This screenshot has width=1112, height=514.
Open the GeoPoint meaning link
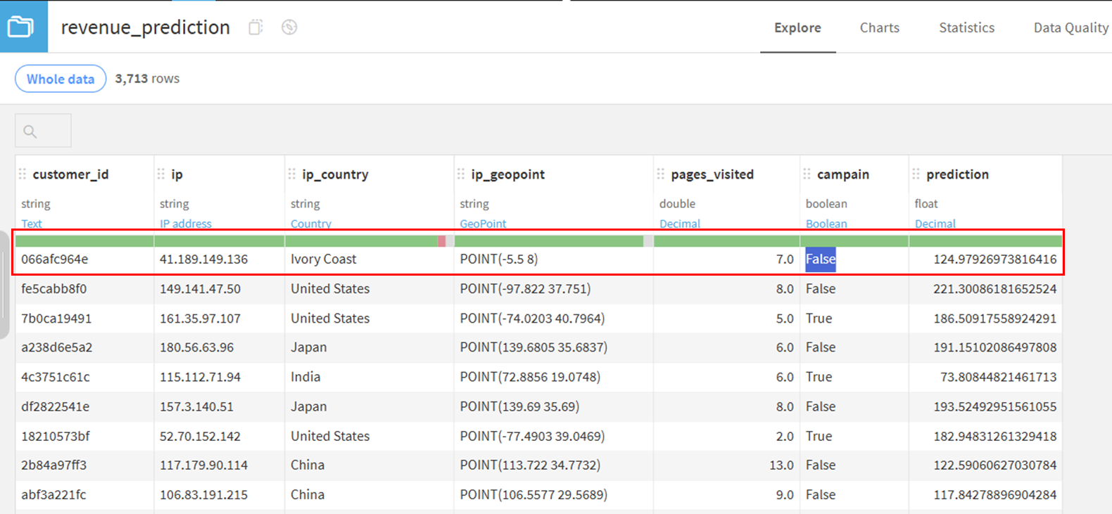484,224
